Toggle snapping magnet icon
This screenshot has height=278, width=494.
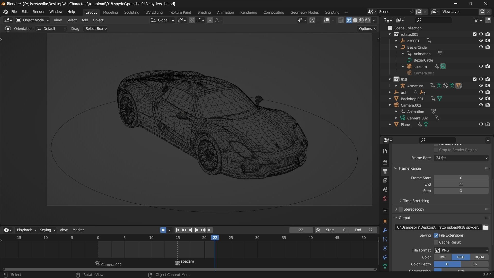[192, 20]
